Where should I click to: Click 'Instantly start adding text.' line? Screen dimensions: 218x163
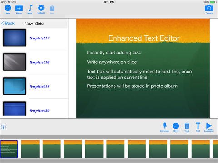click(x=114, y=53)
